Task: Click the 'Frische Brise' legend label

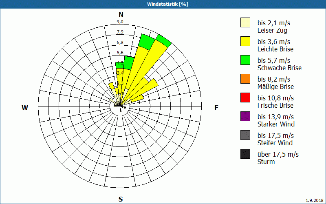Action: pos(275,106)
